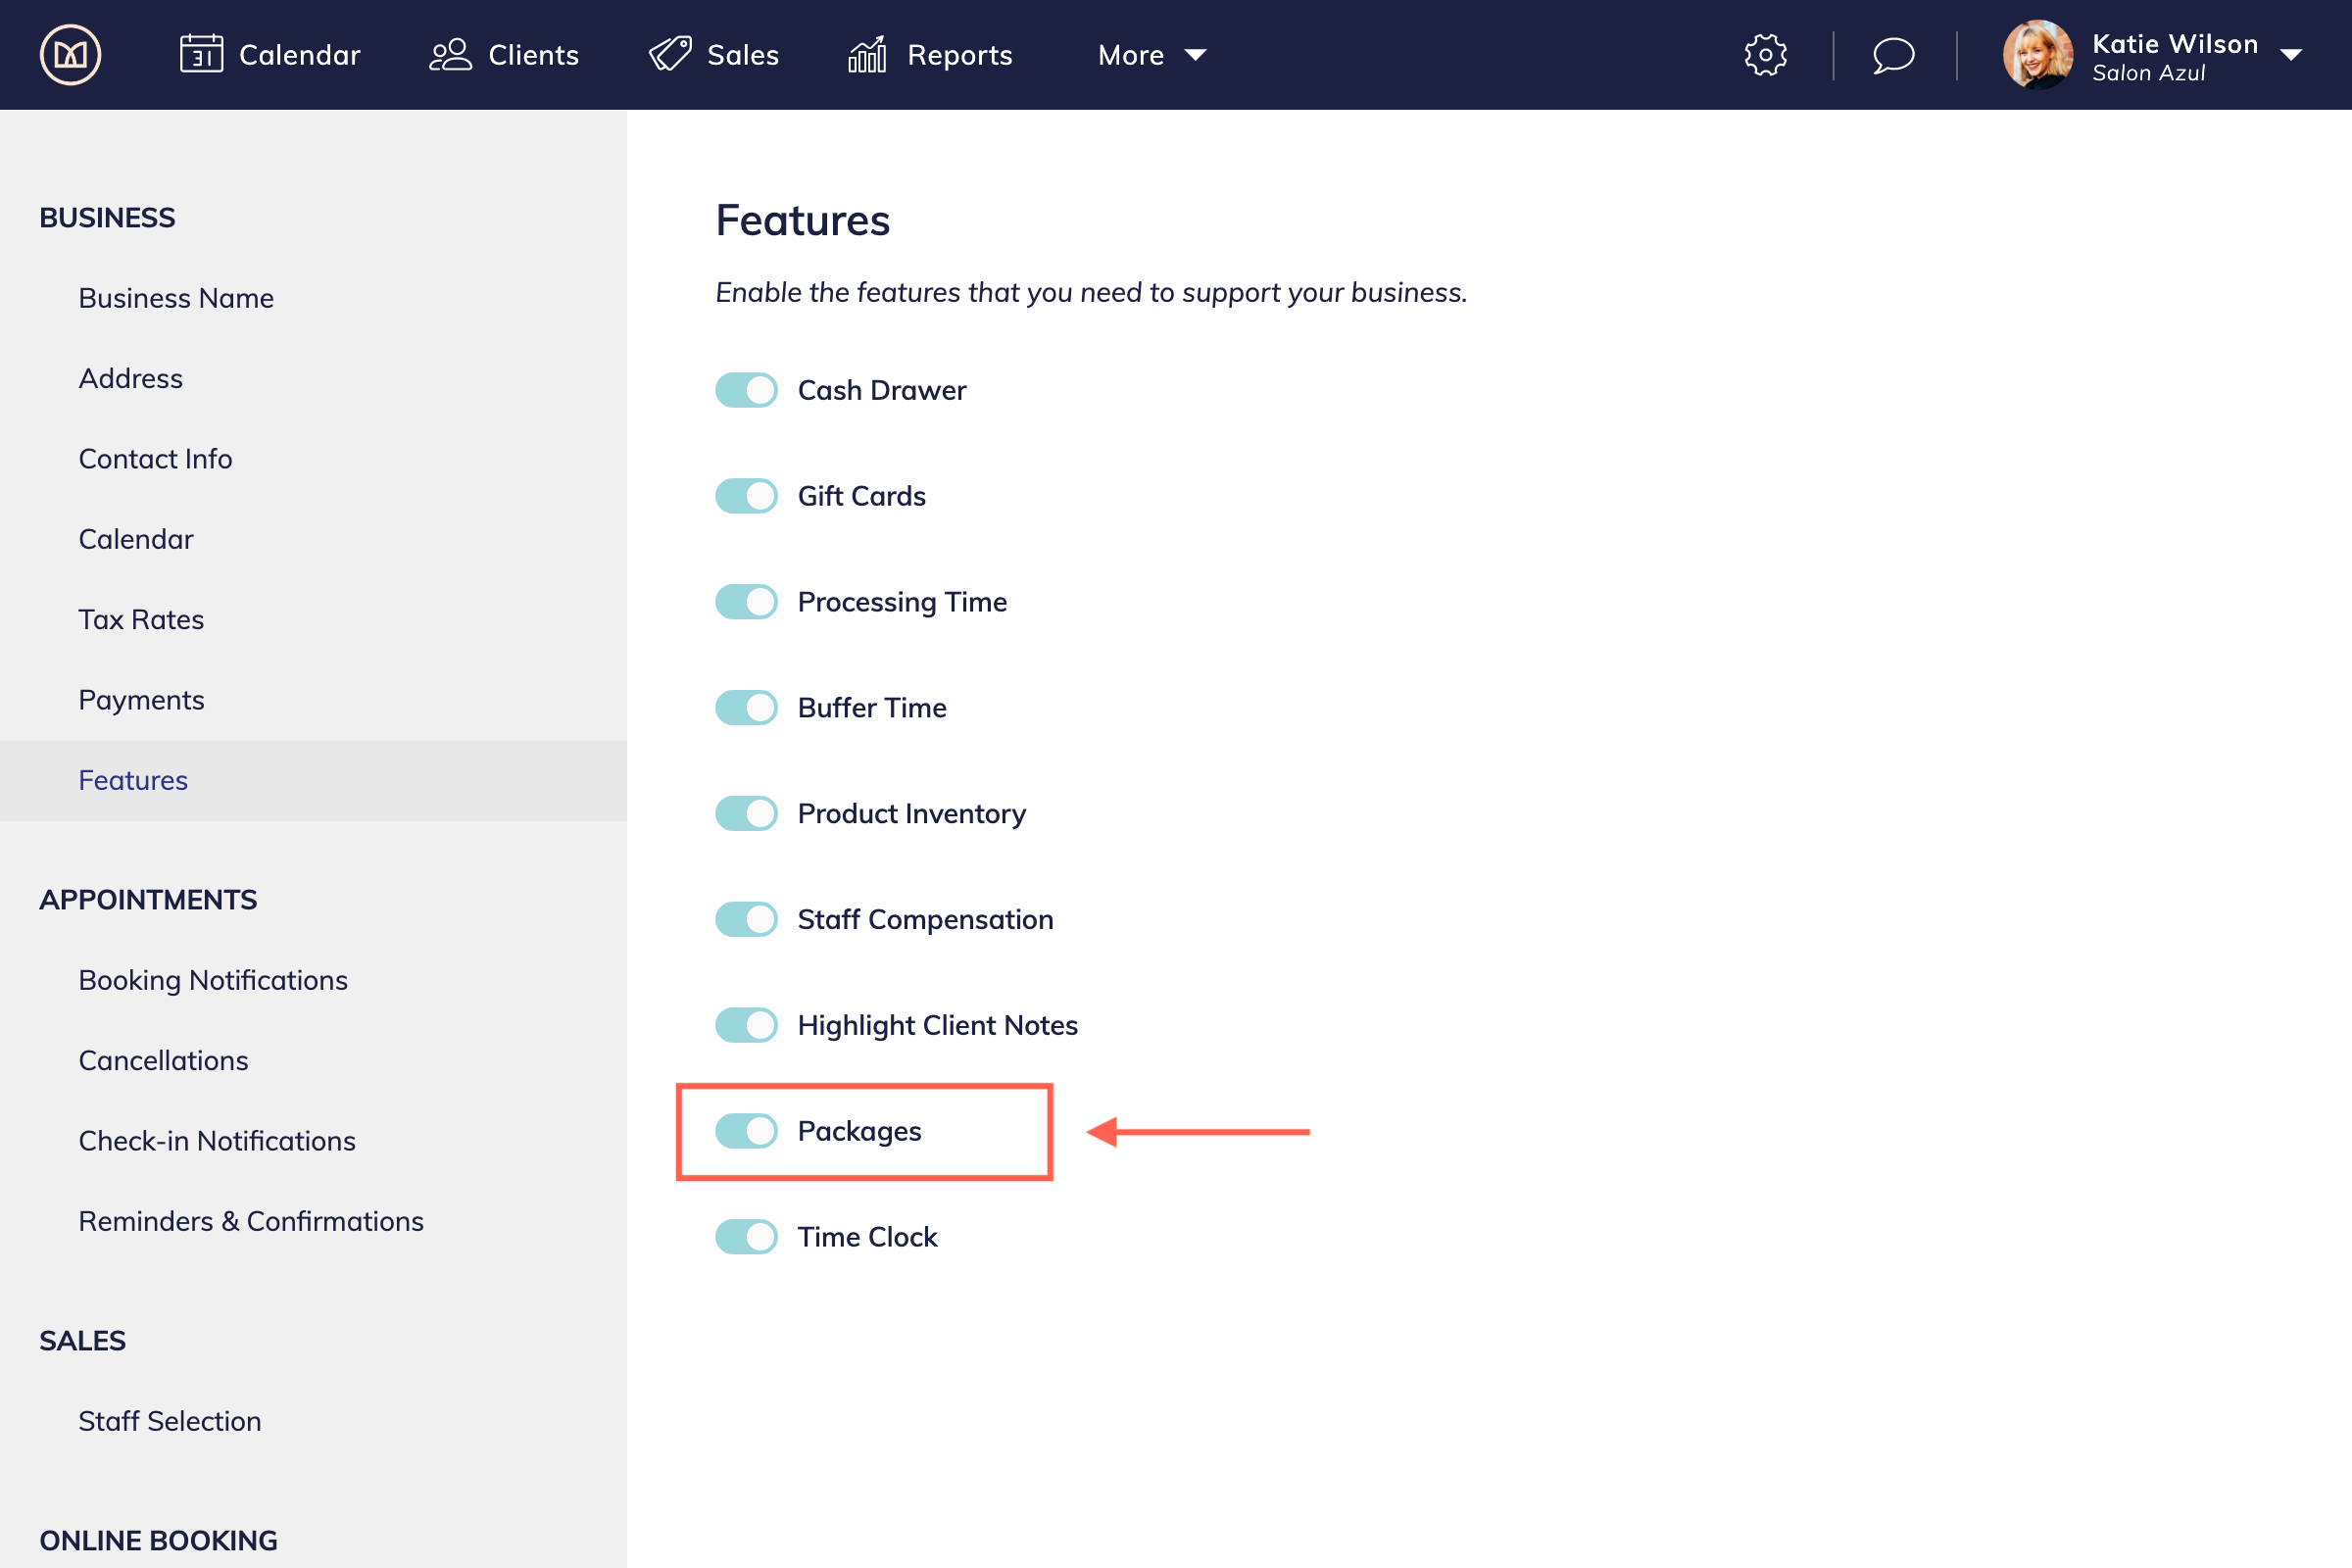Go to Clients in the top navigation

(x=504, y=55)
